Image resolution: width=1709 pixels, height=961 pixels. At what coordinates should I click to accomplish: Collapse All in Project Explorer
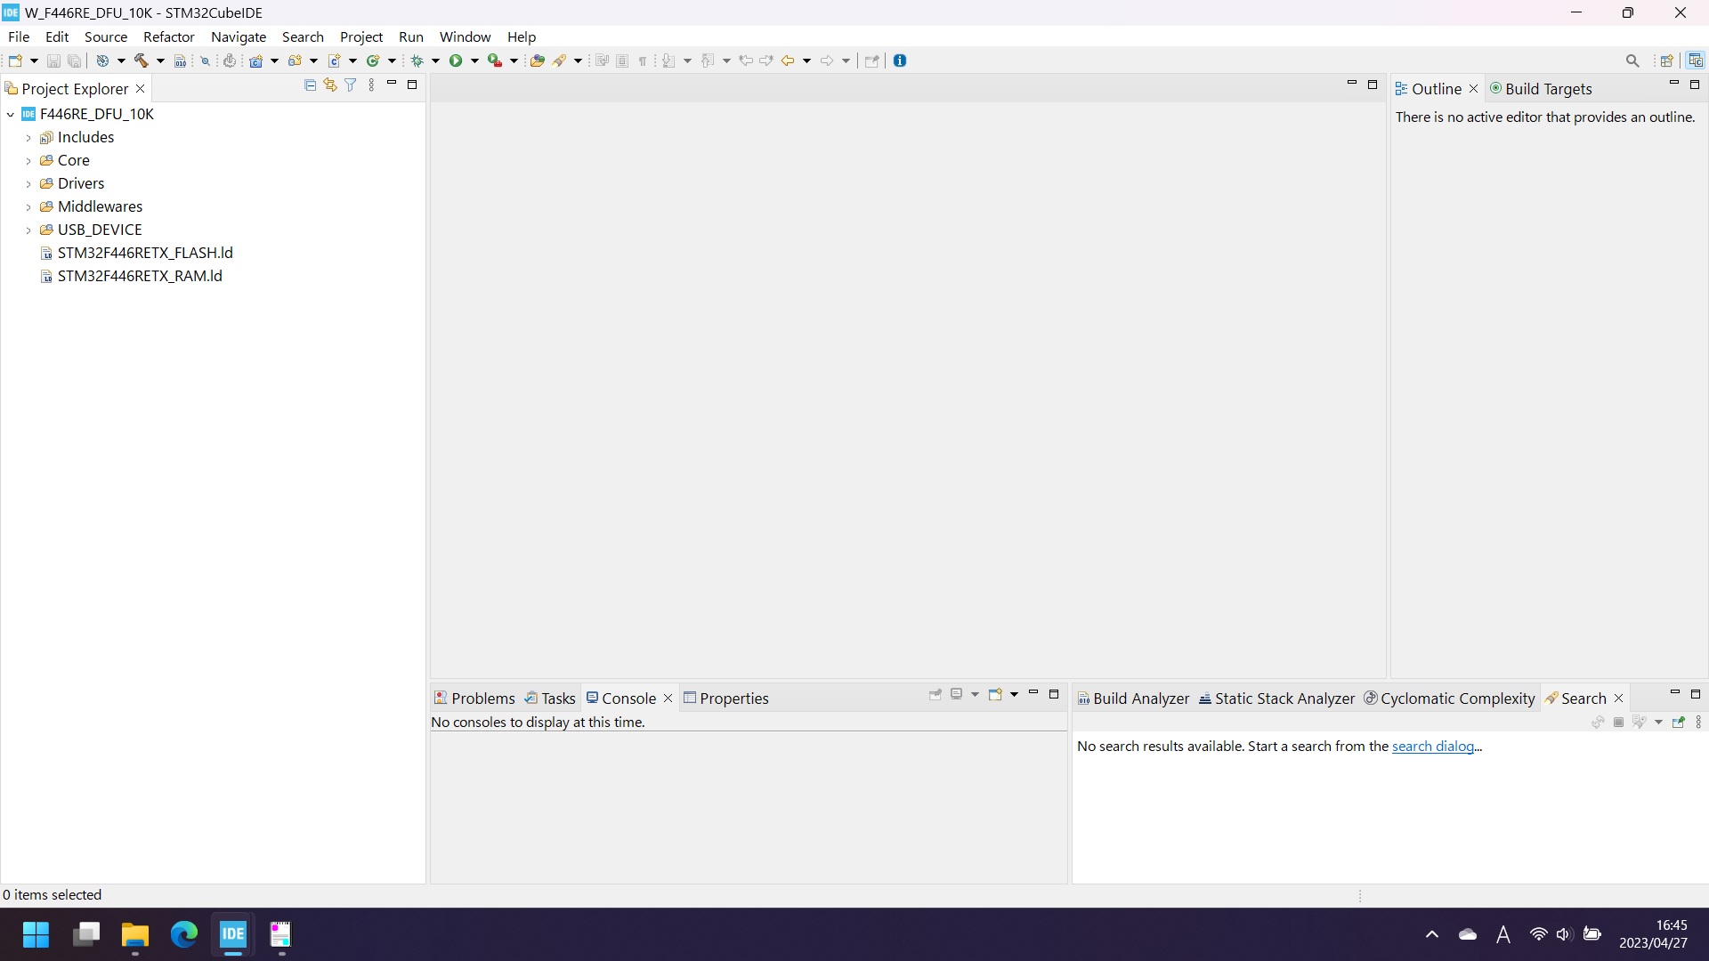pos(310,85)
